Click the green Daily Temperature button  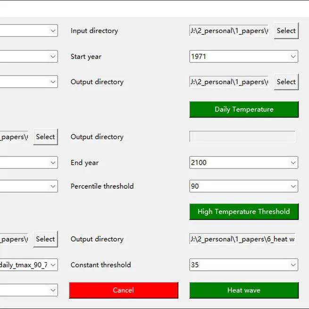243,109
